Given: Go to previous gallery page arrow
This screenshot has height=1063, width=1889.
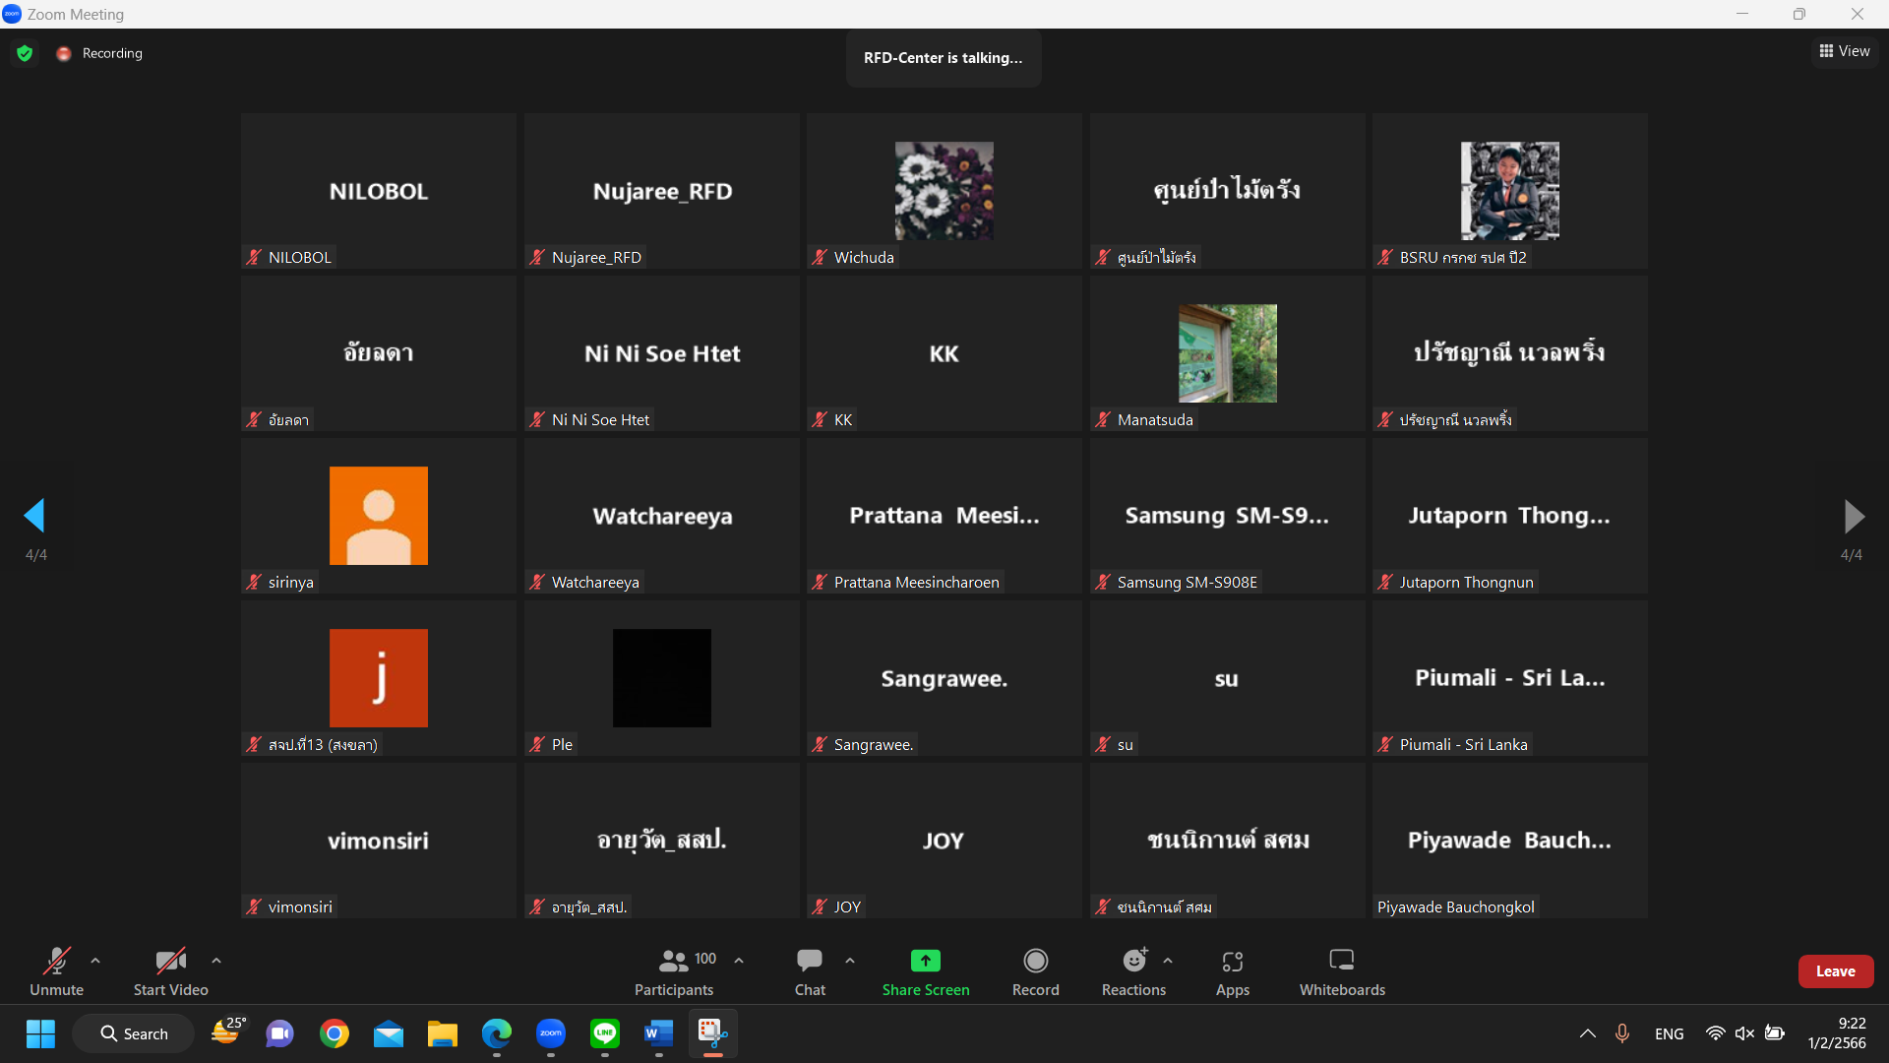Looking at the screenshot, I should (35, 516).
